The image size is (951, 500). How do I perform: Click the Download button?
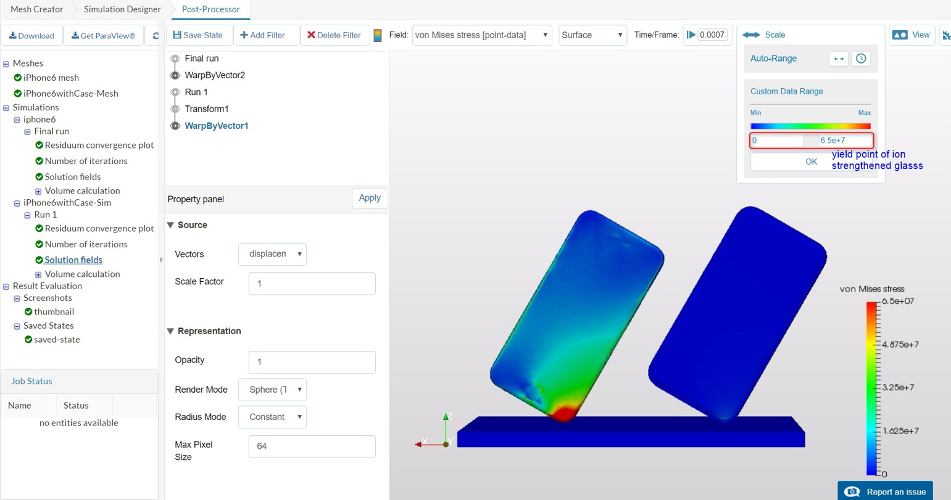pos(31,36)
